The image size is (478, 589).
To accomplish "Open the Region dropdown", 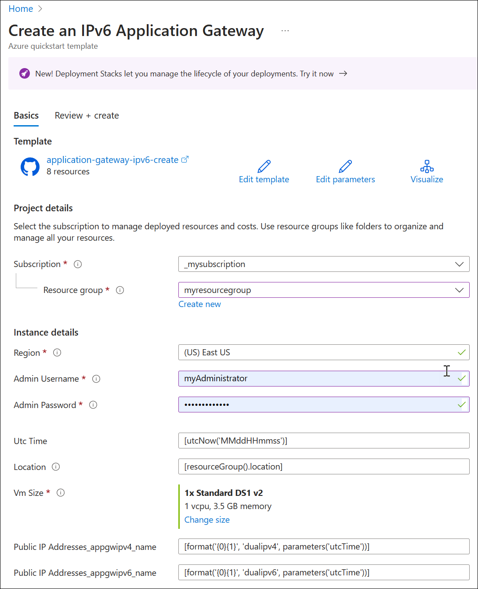I will tap(323, 352).
